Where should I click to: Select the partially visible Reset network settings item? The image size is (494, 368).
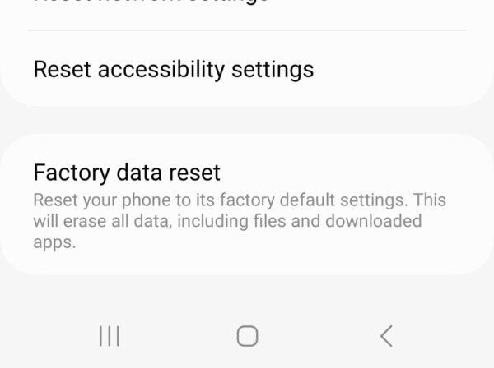pyautogui.click(x=151, y=4)
